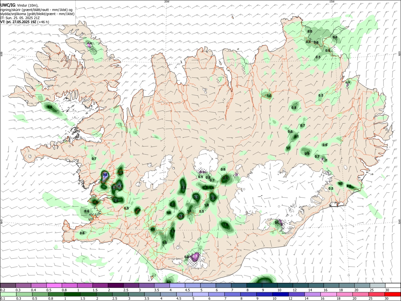The image size is (401, 301).
Task: Select the 'rigning/skúrir' description line
Action: [x=37, y=9]
